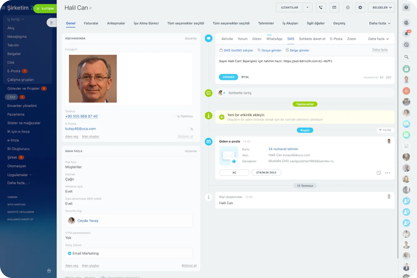Screen dimensions: 417x278
Task: Click the phone call icon in header
Action: click(321, 7)
